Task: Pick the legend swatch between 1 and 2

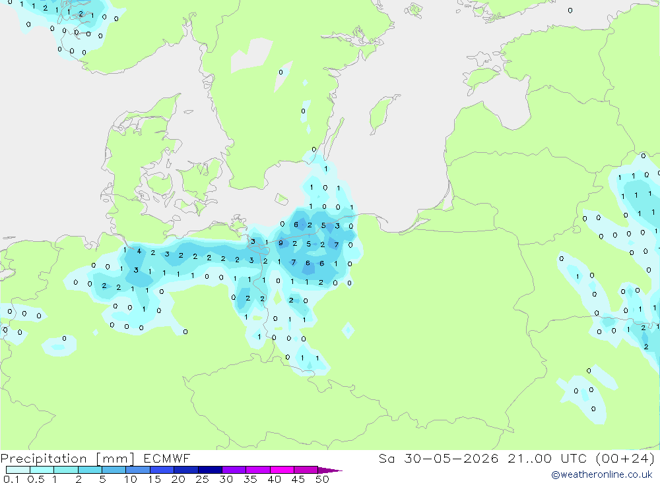Action: (65, 470)
